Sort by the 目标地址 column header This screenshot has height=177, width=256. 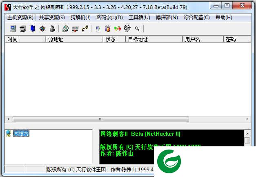[x=154, y=39]
